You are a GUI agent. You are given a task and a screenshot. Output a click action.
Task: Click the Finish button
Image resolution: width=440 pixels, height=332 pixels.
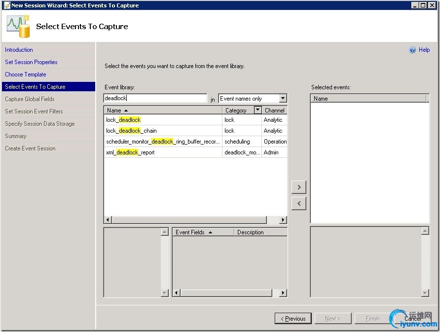[372, 319]
